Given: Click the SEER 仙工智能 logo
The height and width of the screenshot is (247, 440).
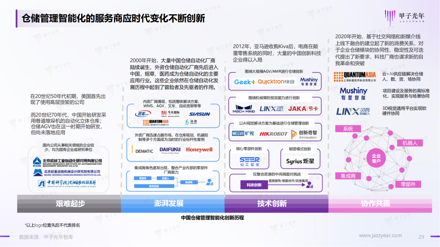Looking at the screenshot, I should coord(249,161).
